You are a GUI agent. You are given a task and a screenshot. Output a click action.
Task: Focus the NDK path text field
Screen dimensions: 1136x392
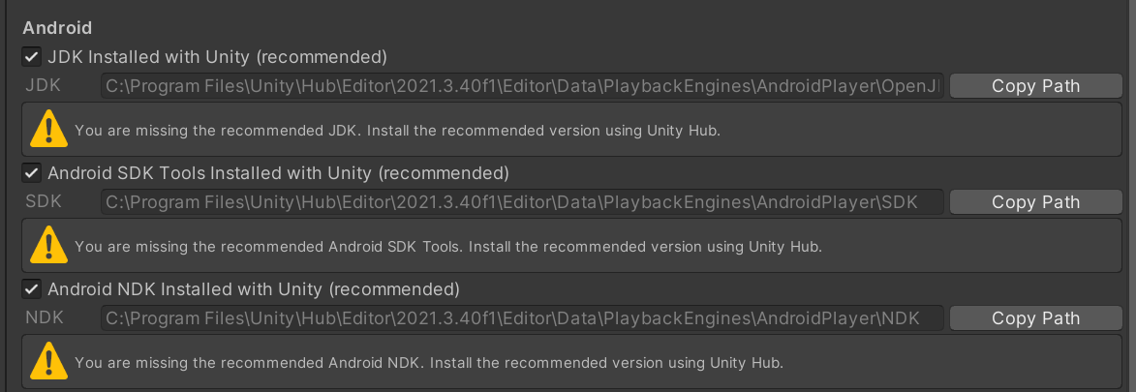click(522, 318)
